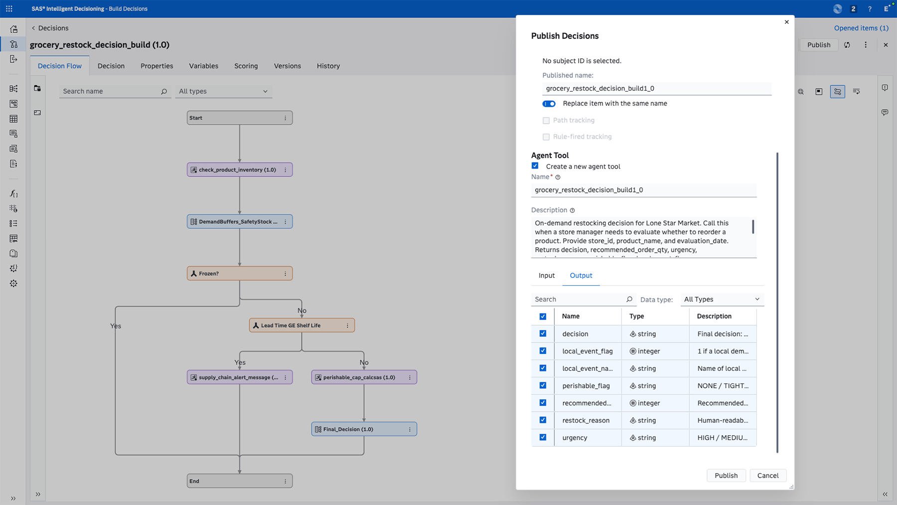Click the Publish button in the dialog

pos(726,475)
